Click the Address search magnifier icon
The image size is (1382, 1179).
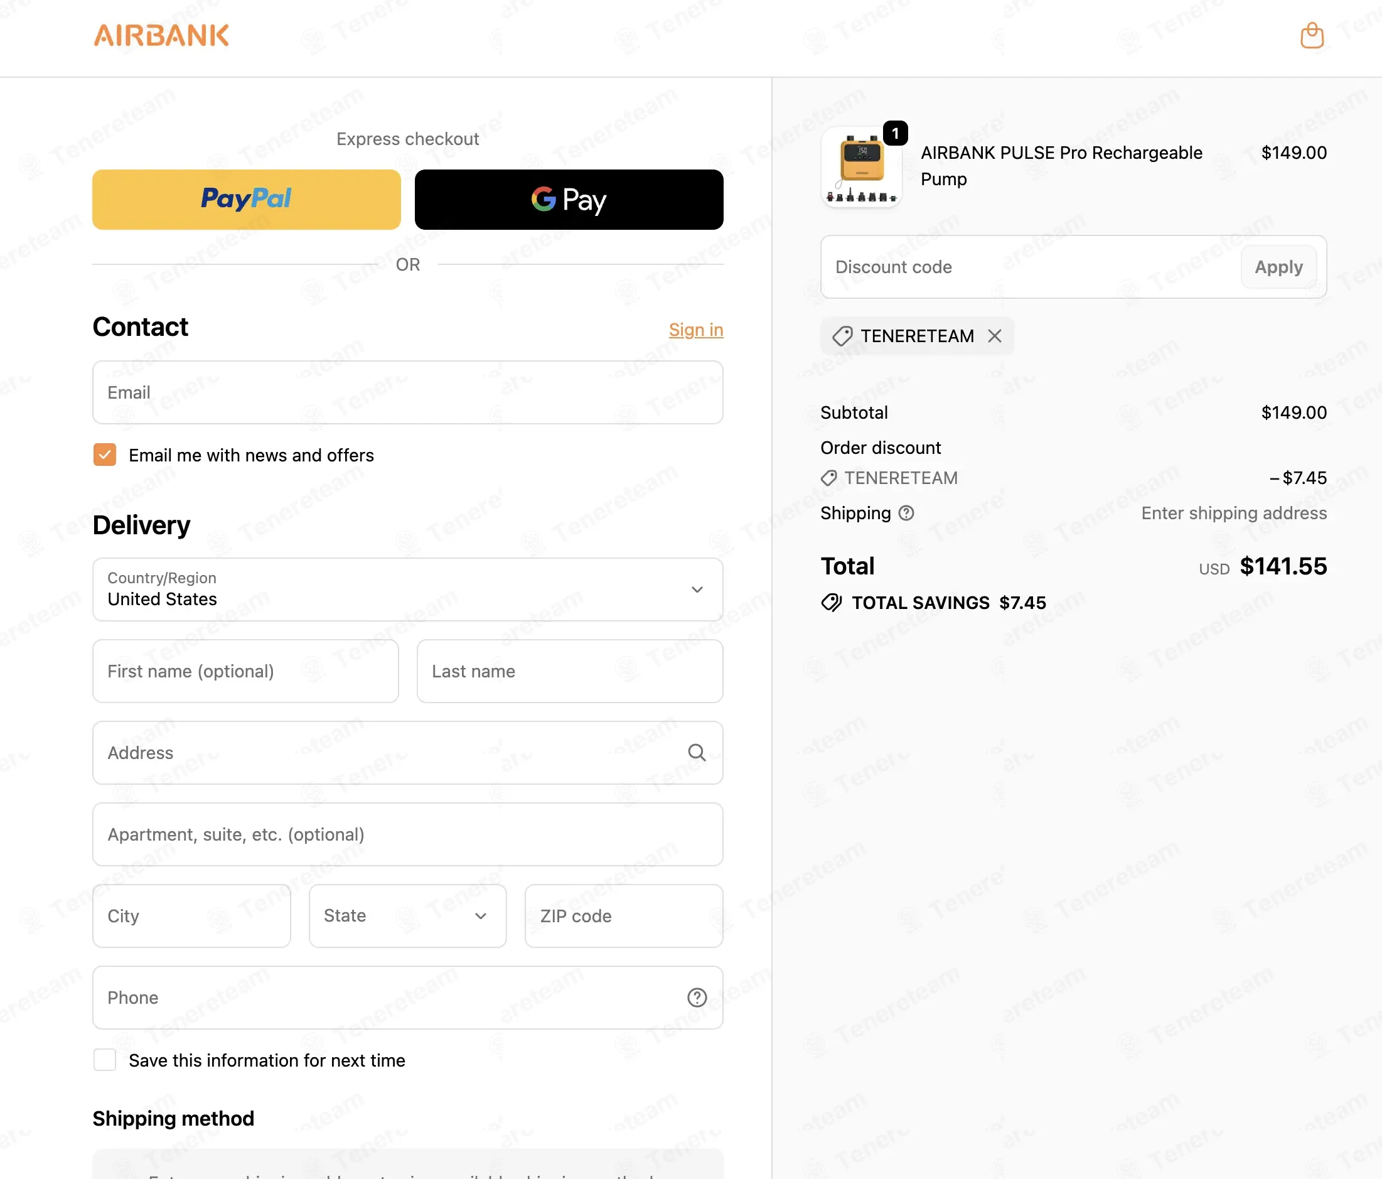pyautogui.click(x=697, y=753)
